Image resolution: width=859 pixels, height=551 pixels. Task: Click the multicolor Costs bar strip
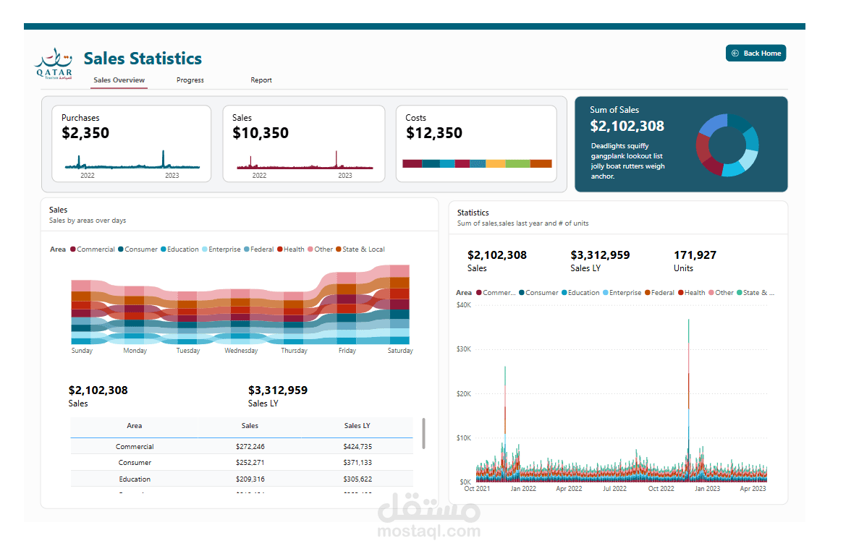(477, 163)
